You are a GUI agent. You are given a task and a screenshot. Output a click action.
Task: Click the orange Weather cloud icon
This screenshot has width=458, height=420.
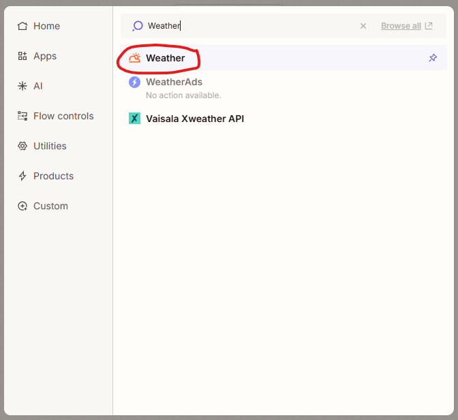pyautogui.click(x=135, y=58)
